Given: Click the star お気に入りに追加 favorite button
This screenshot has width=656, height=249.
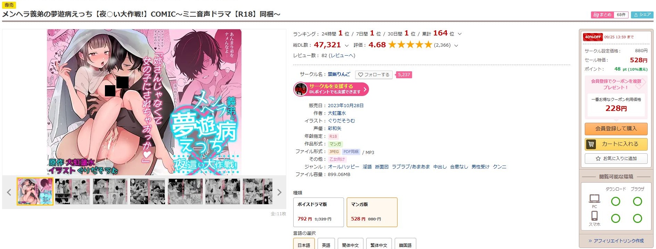Looking at the screenshot, I should [x=616, y=159].
